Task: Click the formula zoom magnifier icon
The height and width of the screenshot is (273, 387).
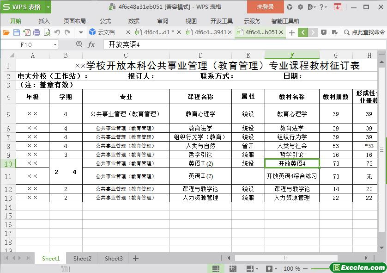Action: (x=79, y=44)
